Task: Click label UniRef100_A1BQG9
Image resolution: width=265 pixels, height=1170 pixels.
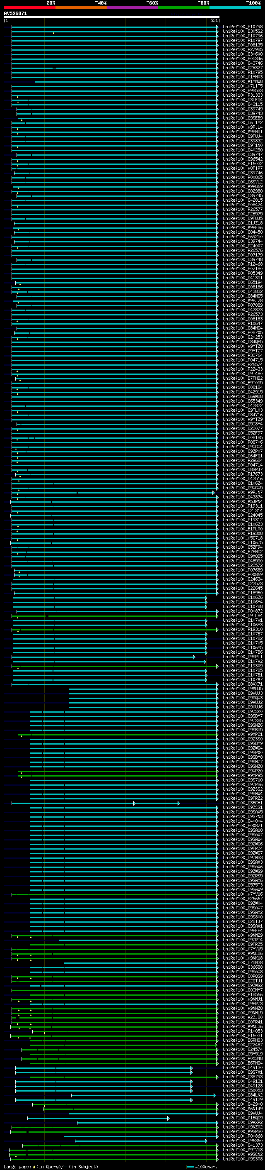Action: [243, 1118]
